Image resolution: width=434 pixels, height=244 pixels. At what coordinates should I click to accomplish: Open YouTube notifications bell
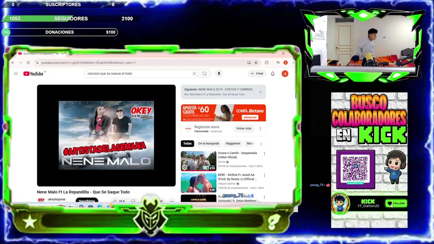(x=273, y=74)
